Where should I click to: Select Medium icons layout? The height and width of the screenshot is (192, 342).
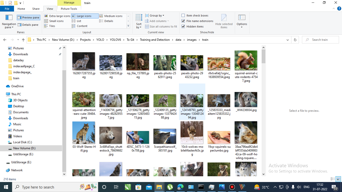(x=111, y=16)
